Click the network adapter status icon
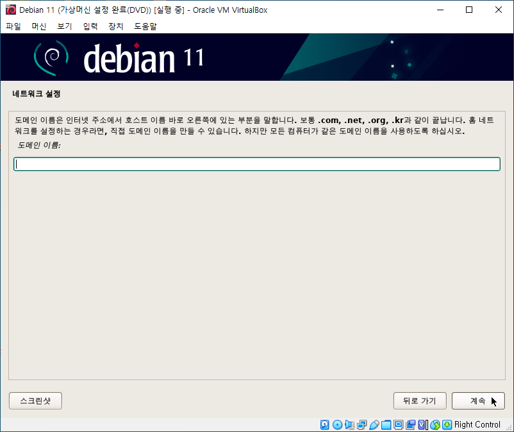This screenshot has width=514, height=432. 361,424
